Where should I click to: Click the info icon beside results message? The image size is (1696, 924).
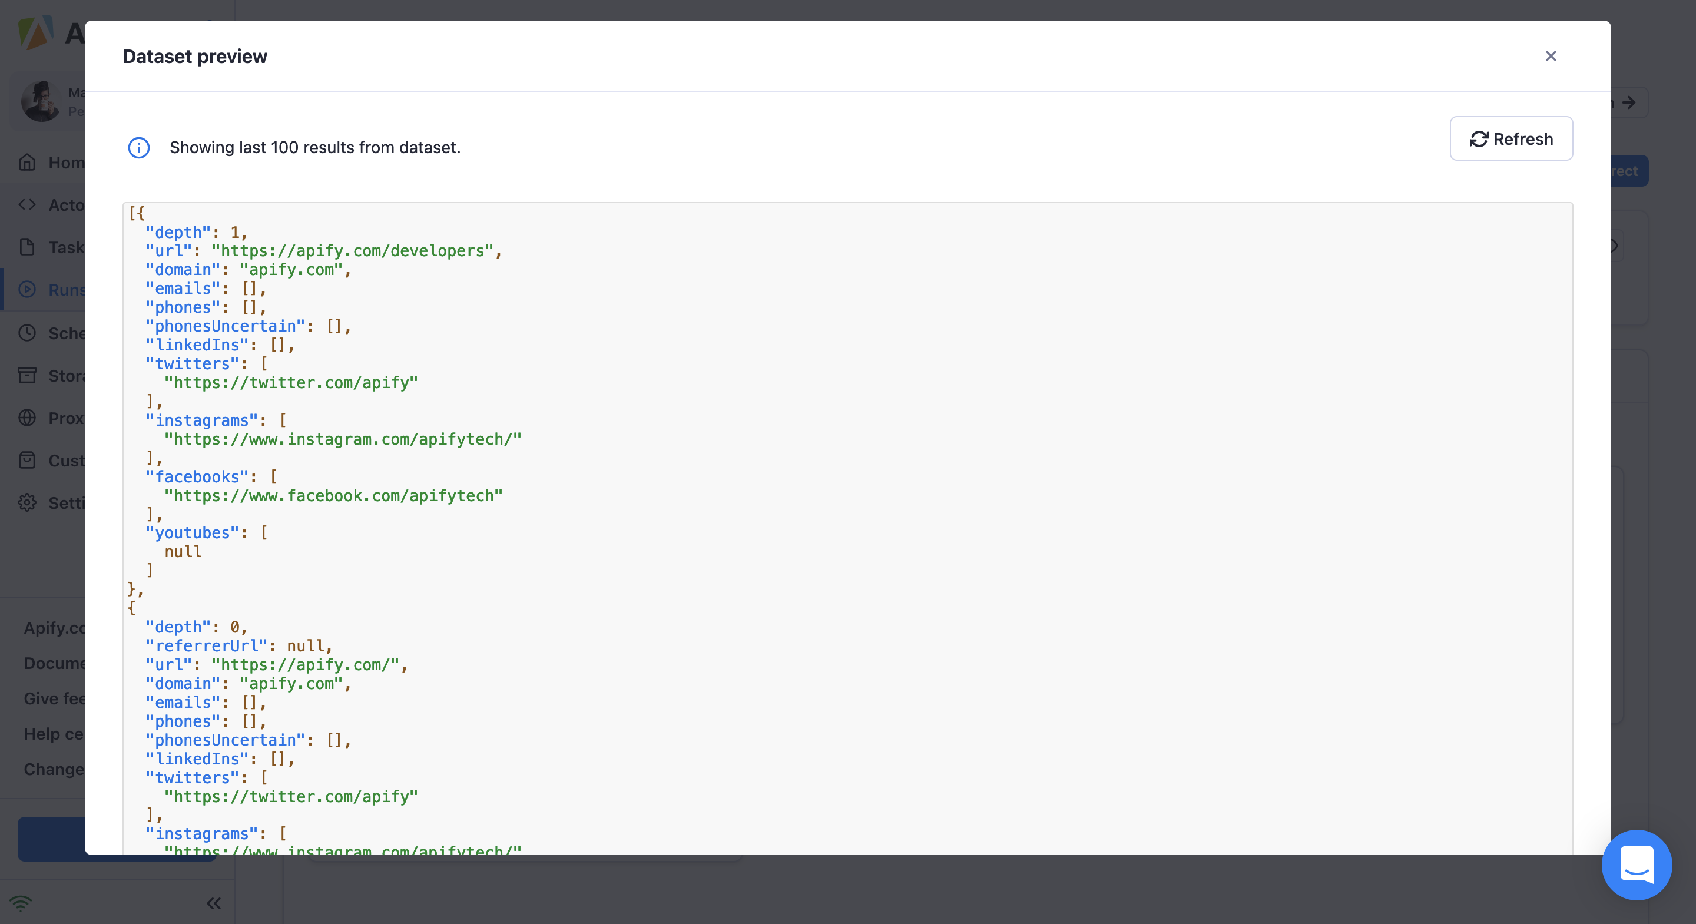tap(139, 148)
